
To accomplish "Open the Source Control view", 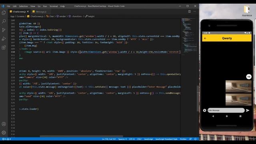I will tap(4, 30).
